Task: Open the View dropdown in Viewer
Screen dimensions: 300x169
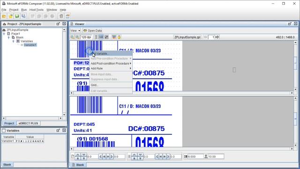Action: coord(75,31)
